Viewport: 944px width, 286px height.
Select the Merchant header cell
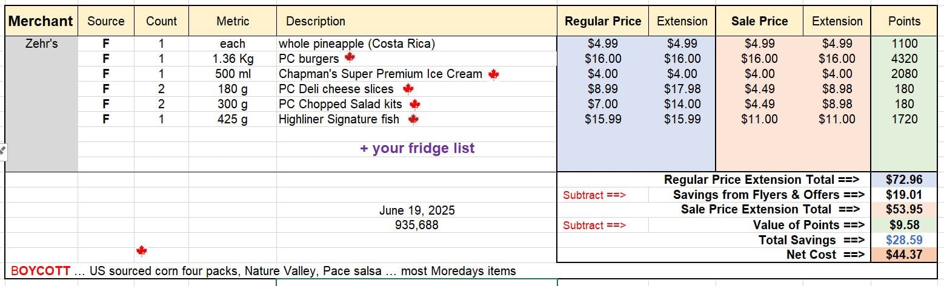[x=41, y=21]
